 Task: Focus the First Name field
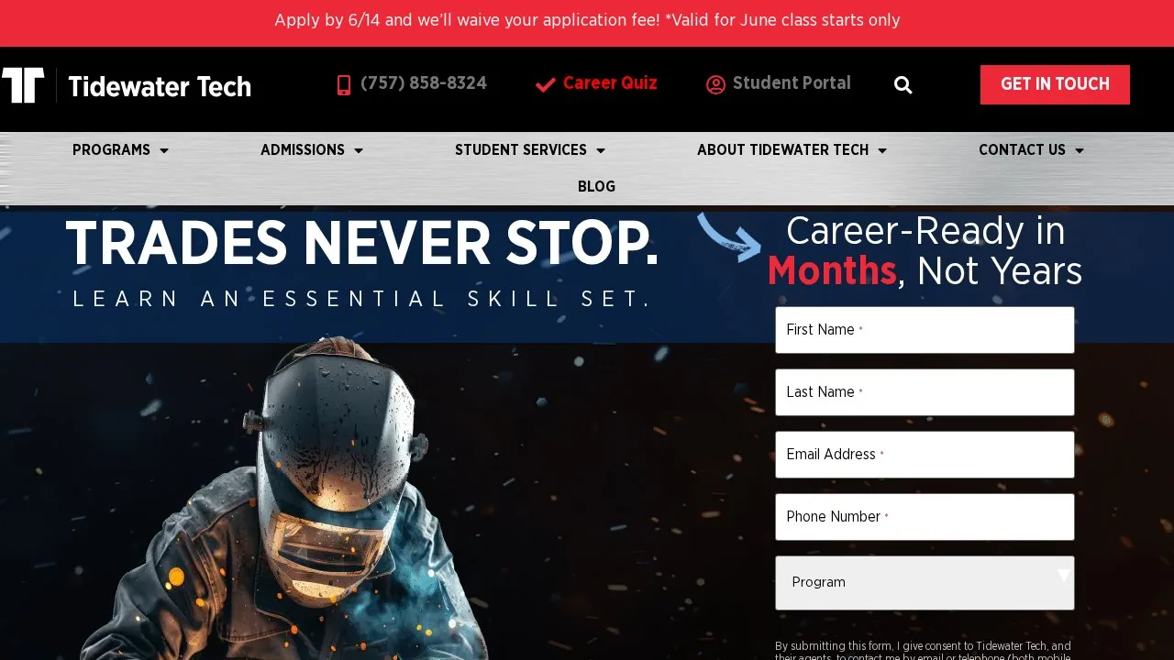(925, 330)
